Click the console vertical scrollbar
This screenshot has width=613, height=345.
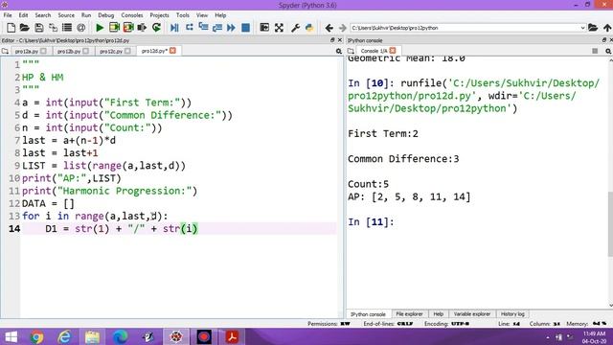coord(610,223)
